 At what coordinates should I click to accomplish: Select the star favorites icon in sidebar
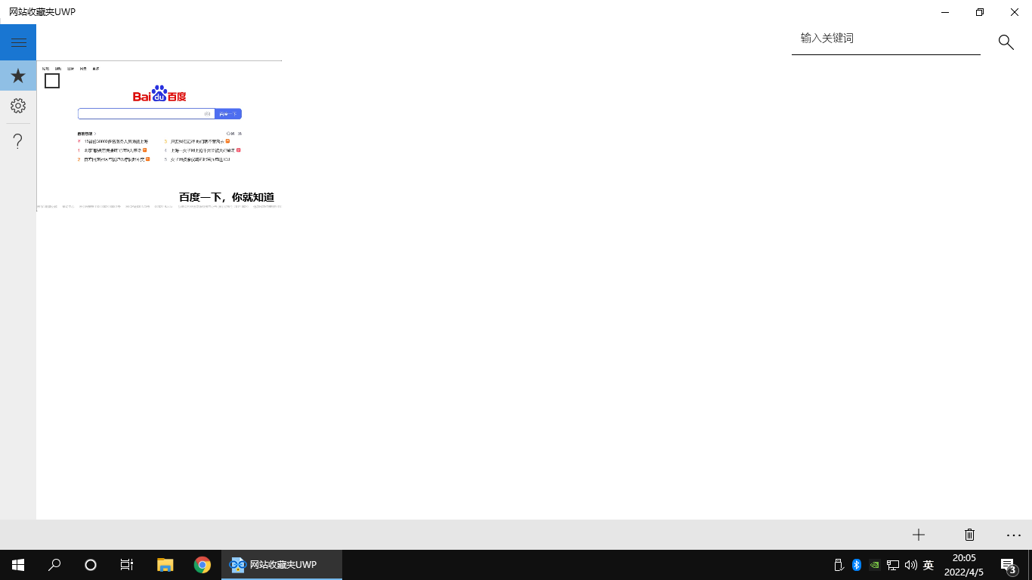(x=18, y=76)
